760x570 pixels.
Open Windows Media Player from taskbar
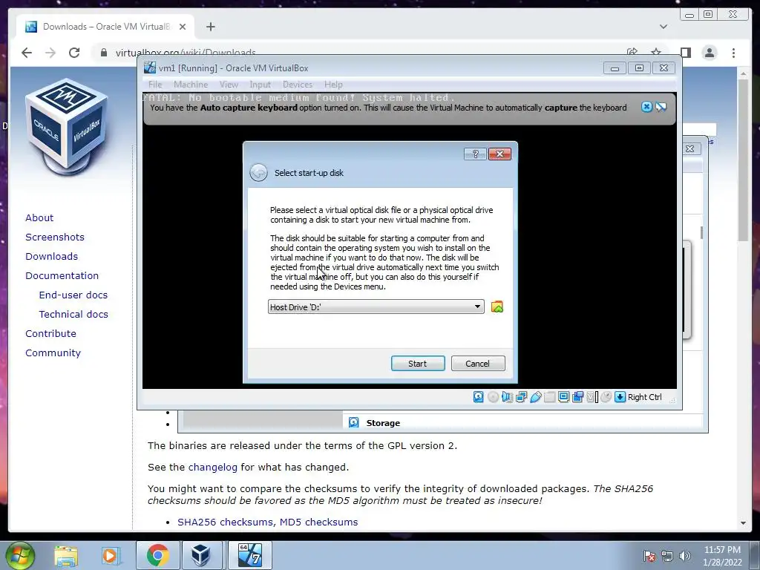(x=111, y=555)
